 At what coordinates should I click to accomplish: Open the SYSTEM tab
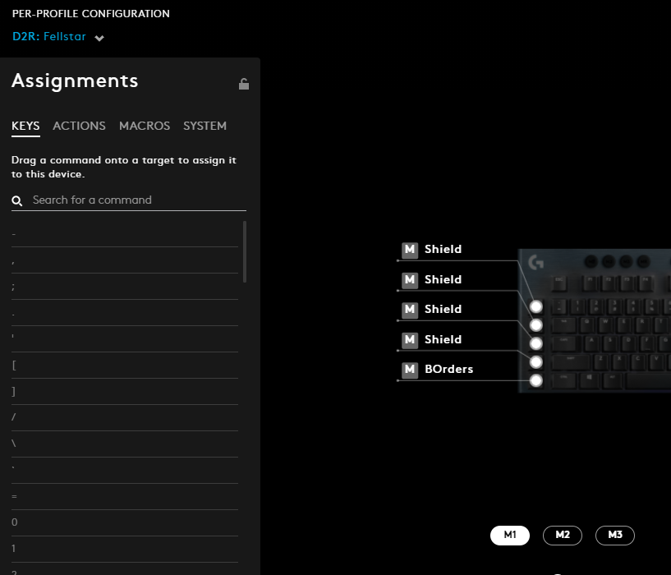[x=205, y=126]
